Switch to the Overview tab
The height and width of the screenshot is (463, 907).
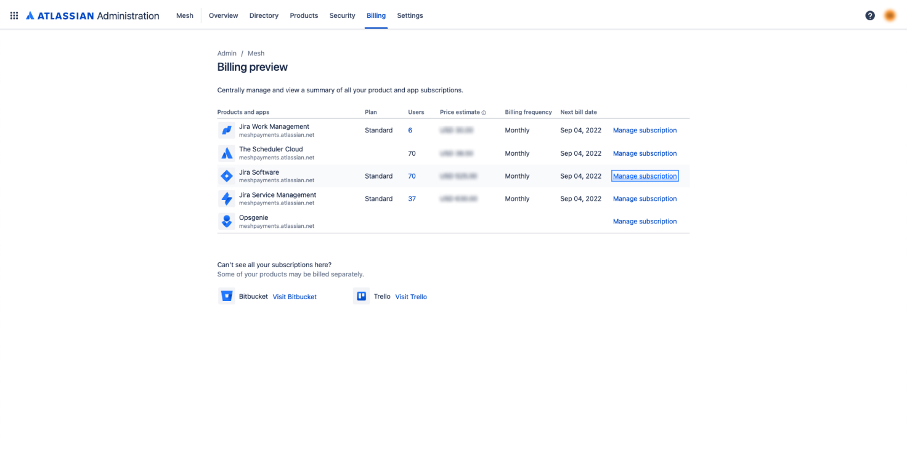[223, 15]
